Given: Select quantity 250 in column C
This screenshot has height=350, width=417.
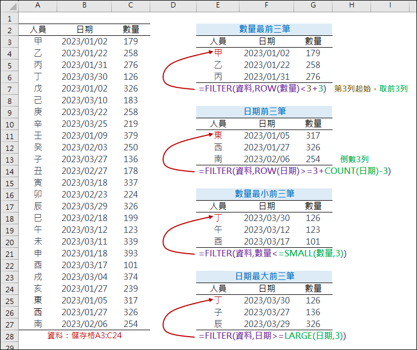Looking at the screenshot, I should tap(130, 147).
